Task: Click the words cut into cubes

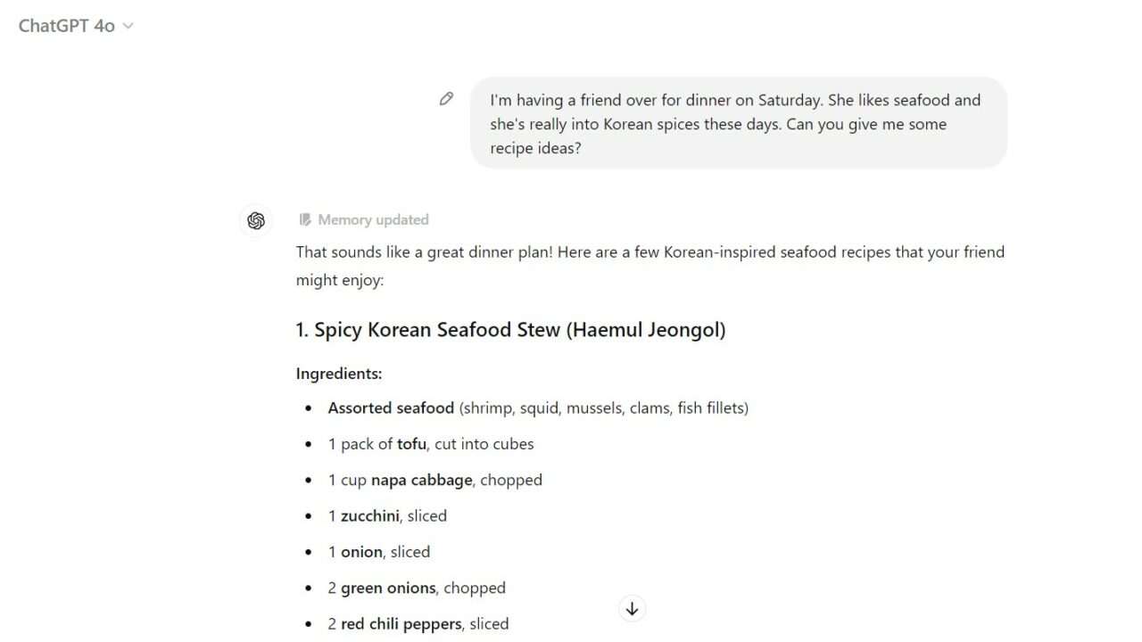Action: 484,444
